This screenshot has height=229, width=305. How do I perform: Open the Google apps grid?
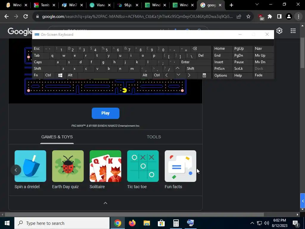pos(293,31)
